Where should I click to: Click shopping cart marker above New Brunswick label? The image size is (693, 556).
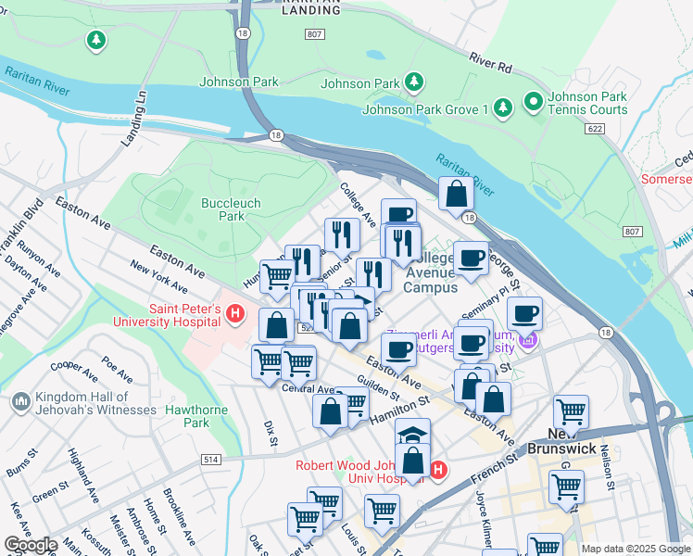click(x=571, y=414)
